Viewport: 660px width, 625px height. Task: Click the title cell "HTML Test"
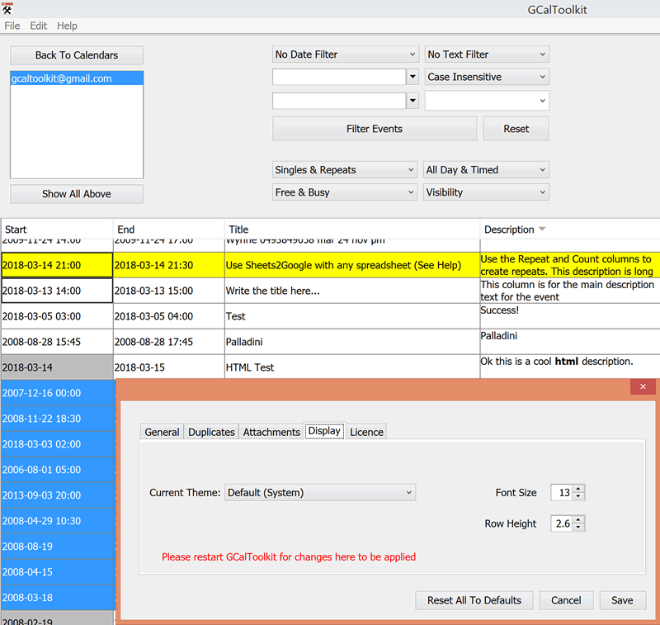pos(352,367)
